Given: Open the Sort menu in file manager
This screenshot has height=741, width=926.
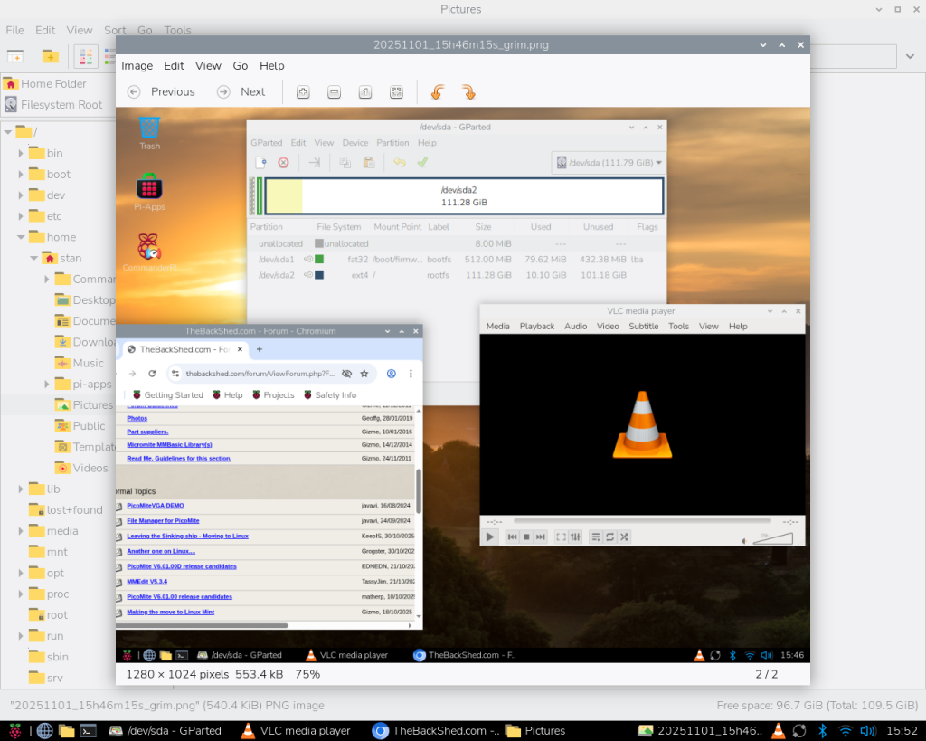Looking at the screenshot, I should tap(115, 30).
